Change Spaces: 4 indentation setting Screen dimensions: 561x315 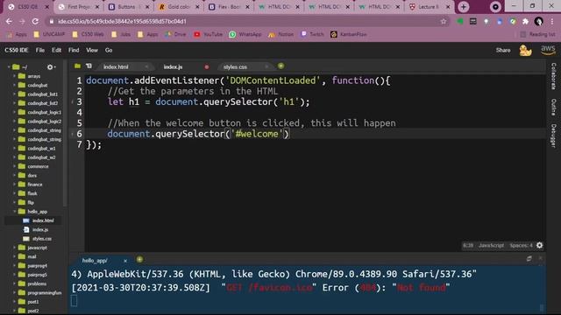pos(521,245)
